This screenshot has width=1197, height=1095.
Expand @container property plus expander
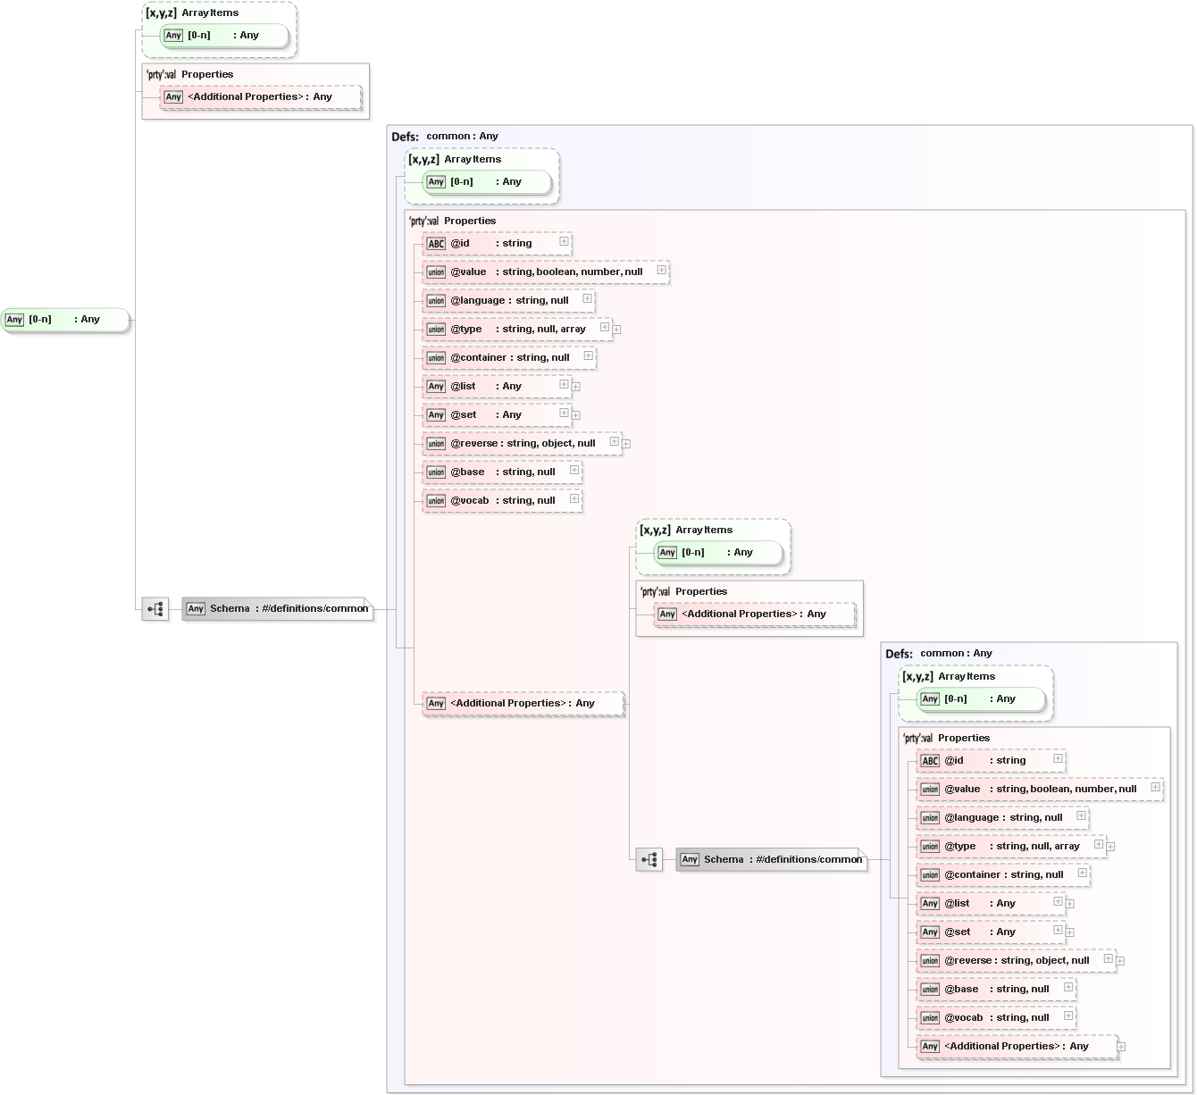click(588, 357)
